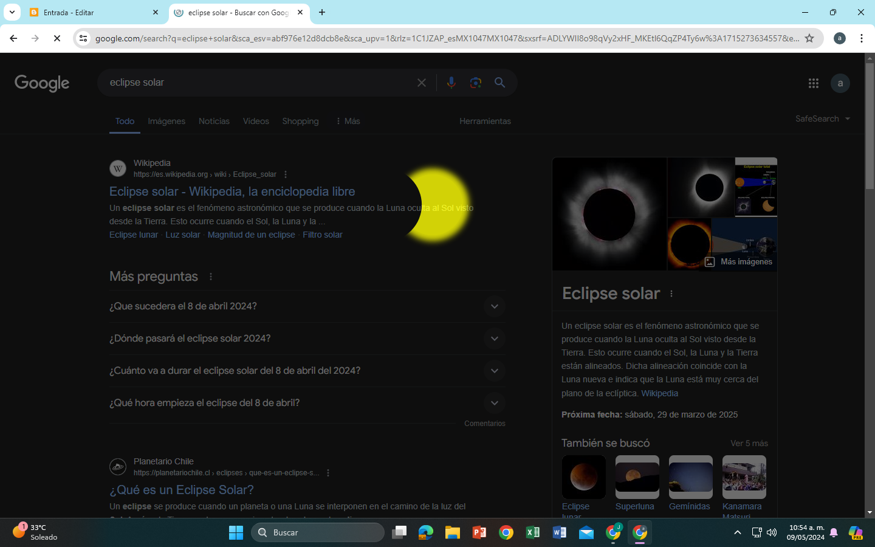875x547 pixels.
Task: Open the tab search chevron at top left
Action: [x=12, y=12]
